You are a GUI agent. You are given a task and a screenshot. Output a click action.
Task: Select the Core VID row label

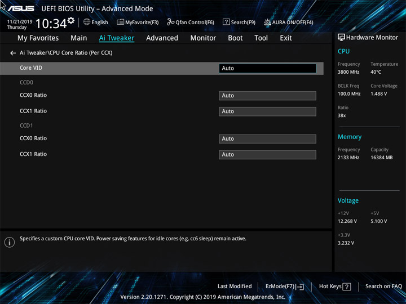tap(31, 68)
